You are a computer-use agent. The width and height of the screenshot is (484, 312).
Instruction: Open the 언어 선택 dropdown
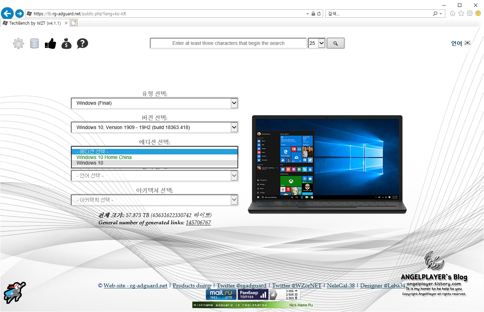click(155, 176)
